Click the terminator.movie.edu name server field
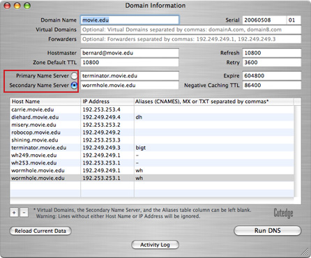The width and height of the screenshot is (311, 258). [130, 76]
